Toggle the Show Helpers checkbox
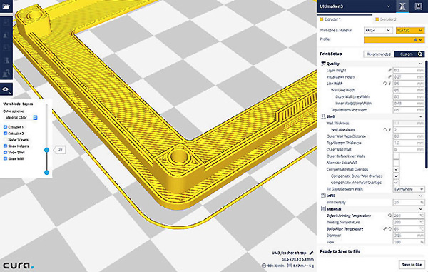The image size is (428, 272). 5,146
